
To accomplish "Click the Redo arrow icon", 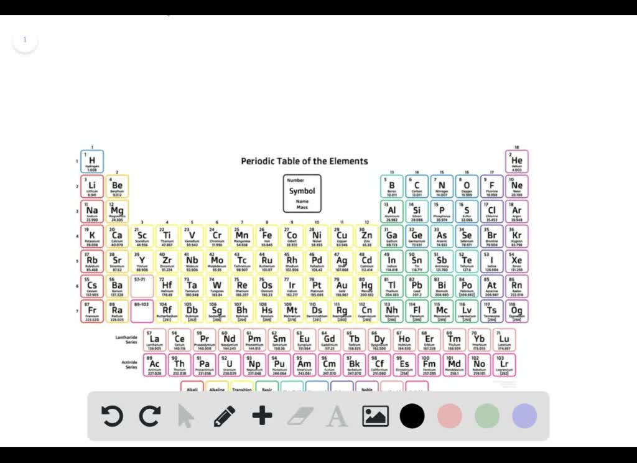I will [149, 416].
